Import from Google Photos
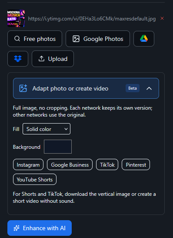 click(98, 39)
